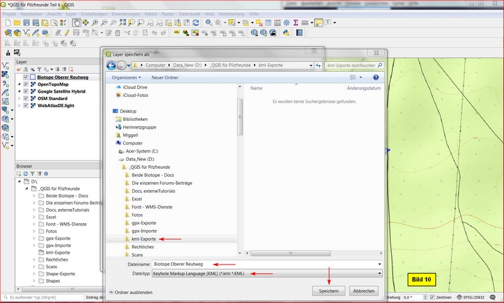Open the address path dropdown arrow
This screenshot has height=303, width=504.
click(311, 66)
